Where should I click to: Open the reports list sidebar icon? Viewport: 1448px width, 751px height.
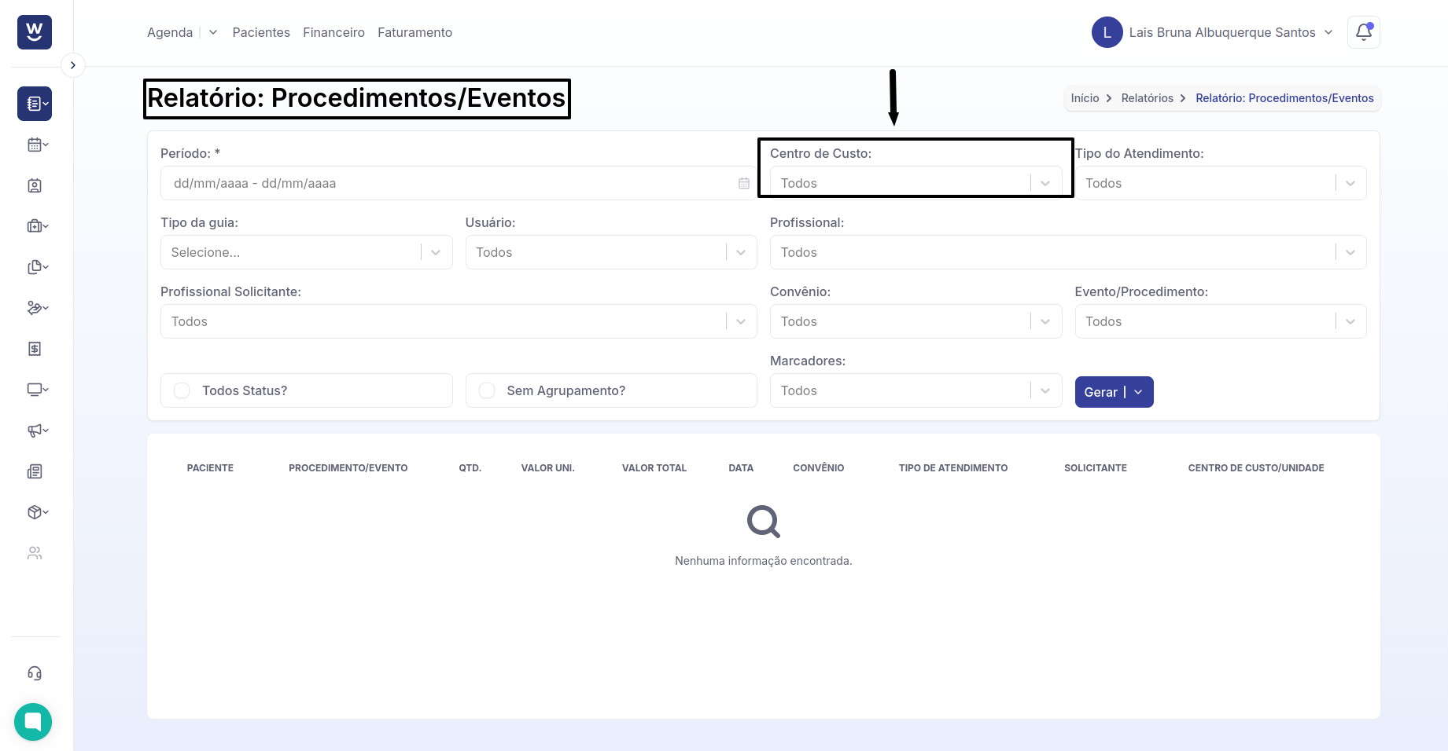[35, 104]
